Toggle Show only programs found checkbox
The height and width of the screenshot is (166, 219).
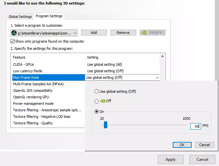click(x=13, y=41)
